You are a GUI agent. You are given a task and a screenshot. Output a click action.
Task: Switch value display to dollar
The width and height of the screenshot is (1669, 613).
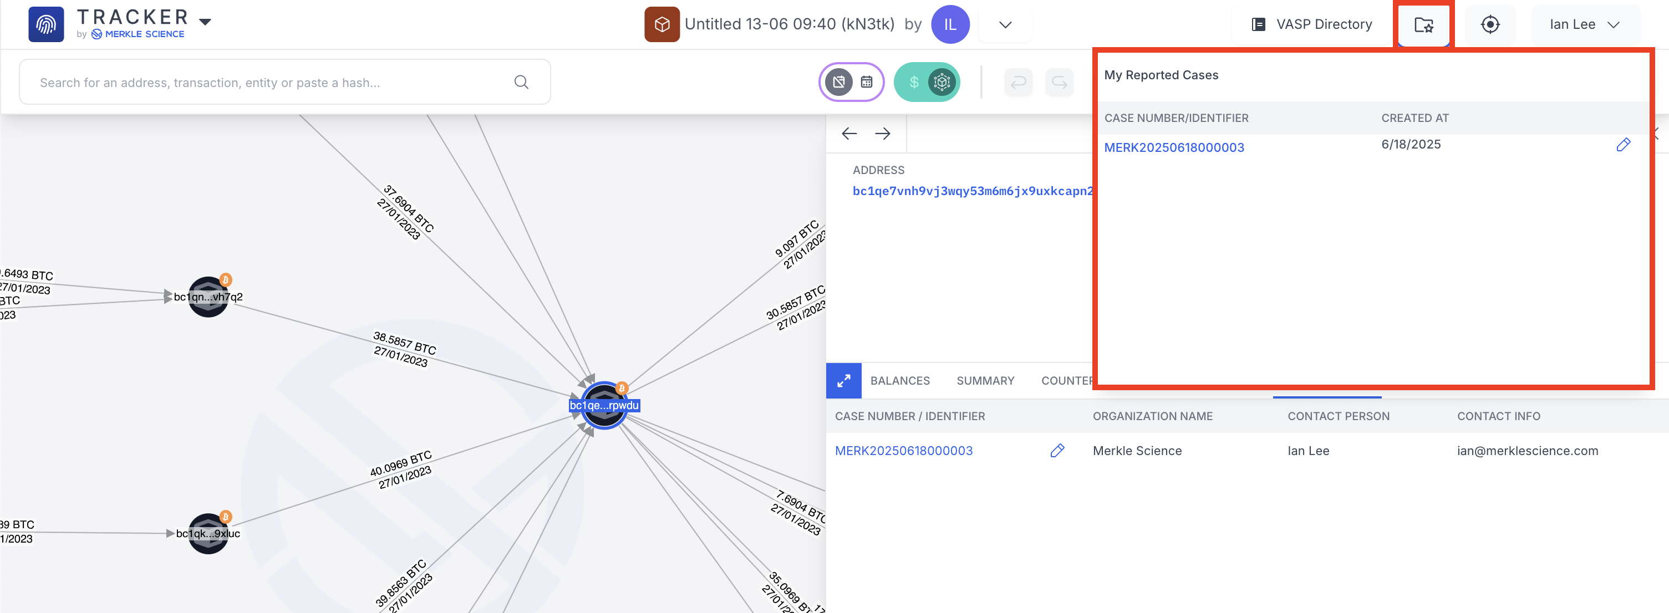coord(914,82)
